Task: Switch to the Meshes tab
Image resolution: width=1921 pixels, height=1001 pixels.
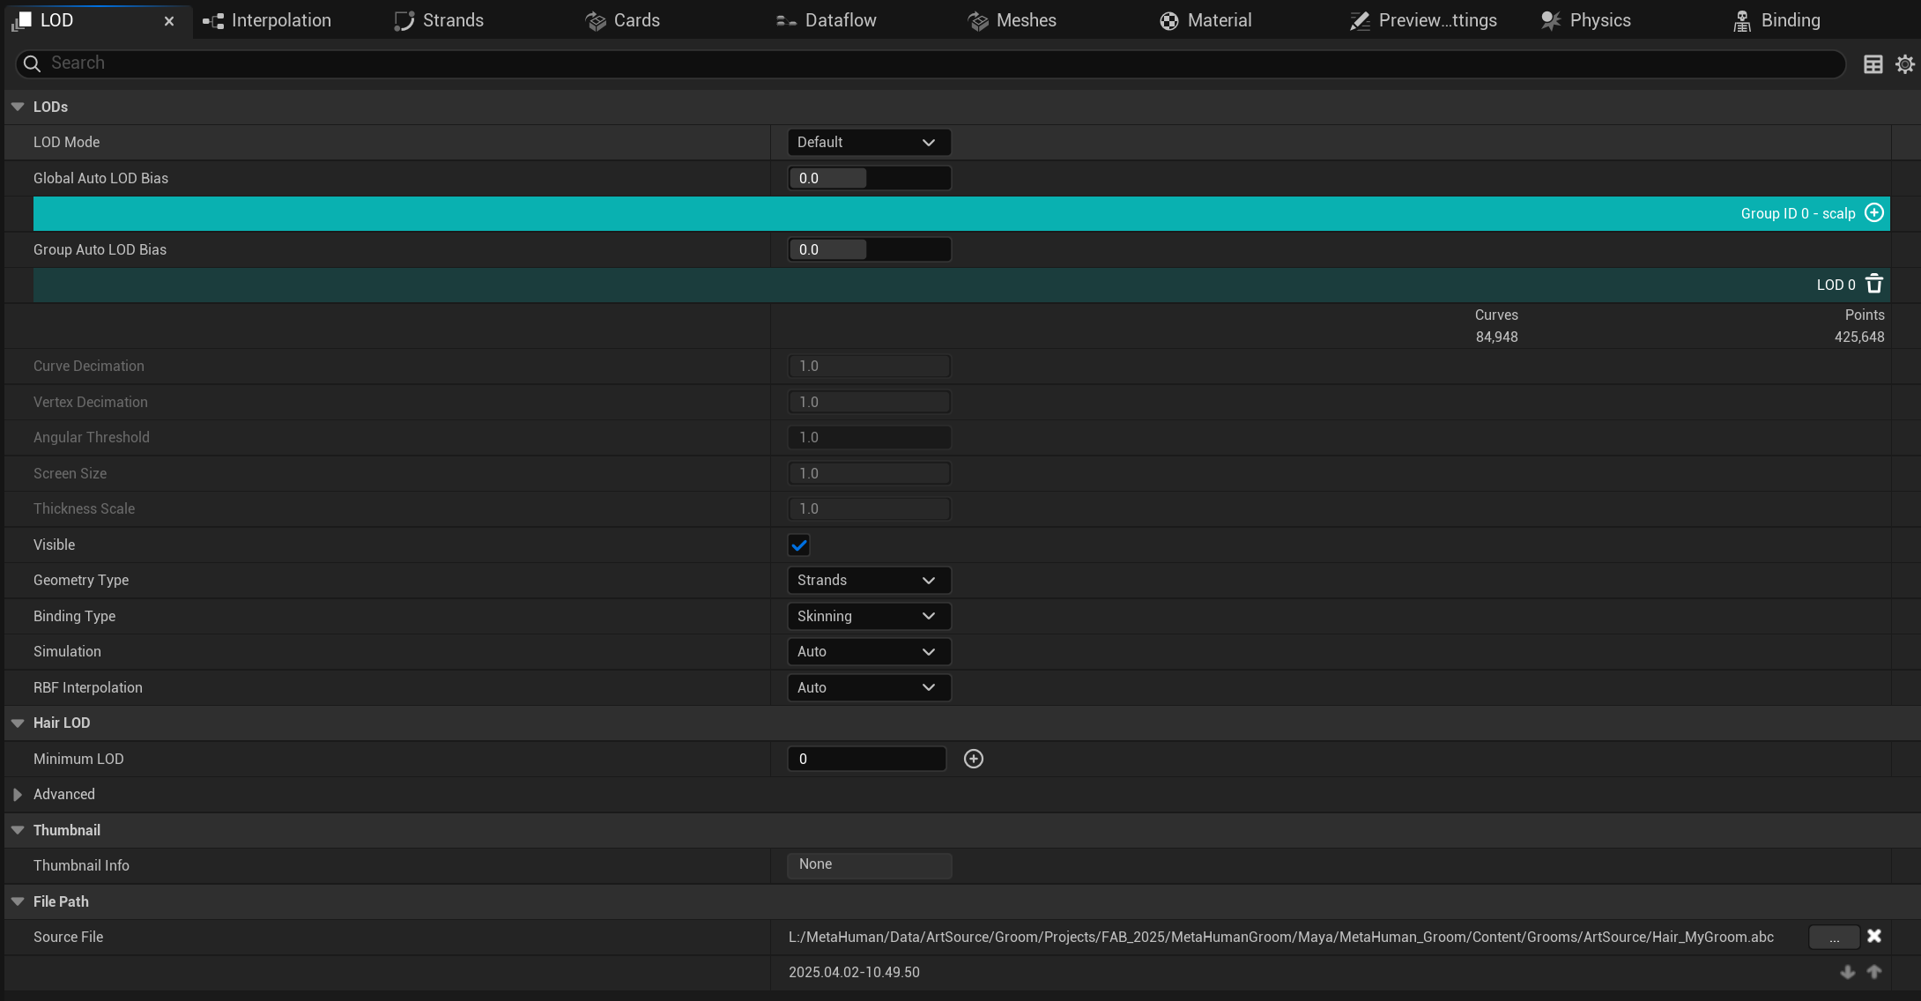Action: 1012,21
